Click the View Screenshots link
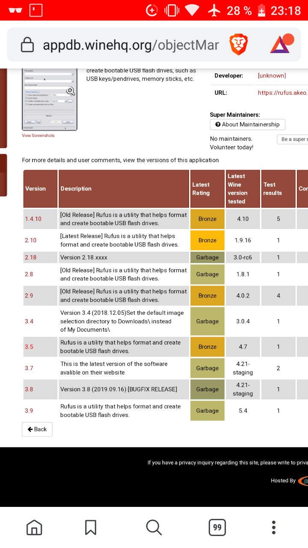The height and width of the screenshot is (548, 308). click(38, 136)
